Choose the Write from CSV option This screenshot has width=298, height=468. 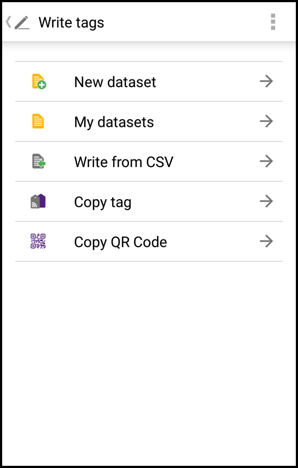tap(149, 162)
